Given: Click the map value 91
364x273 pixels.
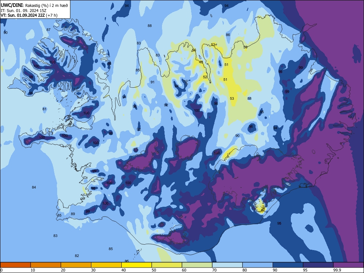Looking at the screenshot, I should point(153,82).
